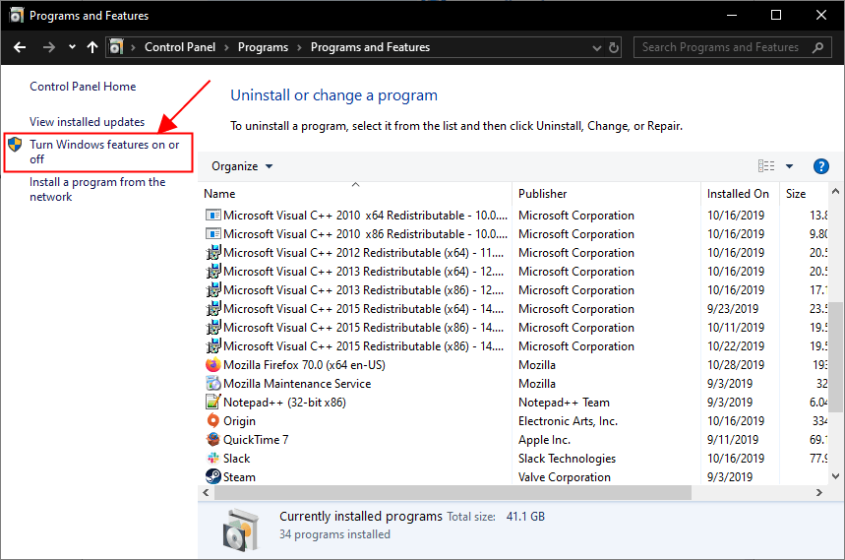Click the View installed updates link
This screenshot has width=845, height=560.
pos(87,122)
